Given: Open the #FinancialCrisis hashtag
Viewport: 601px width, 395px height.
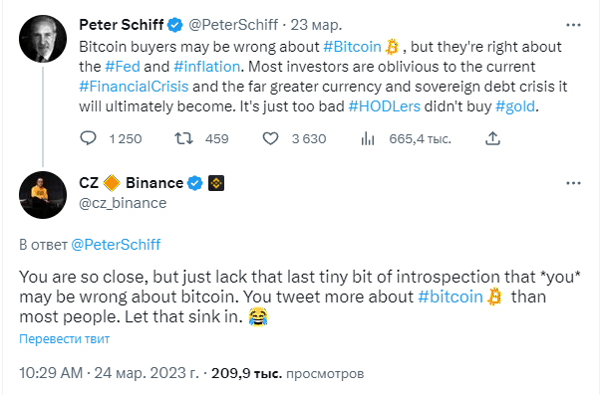Looking at the screenshot, I should click(134, 87).
